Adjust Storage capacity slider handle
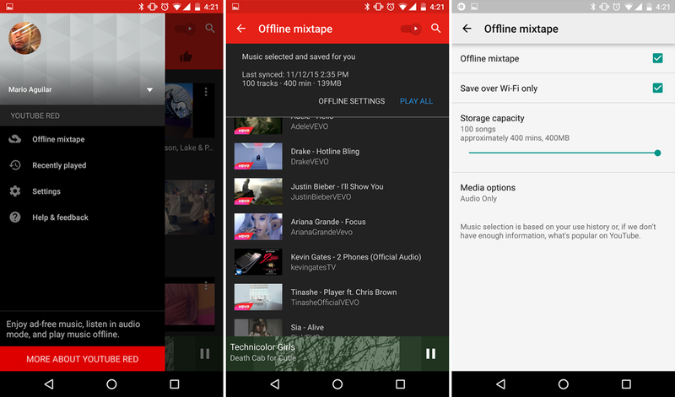This screenshot has width=675, height=397. click(657, 153)
